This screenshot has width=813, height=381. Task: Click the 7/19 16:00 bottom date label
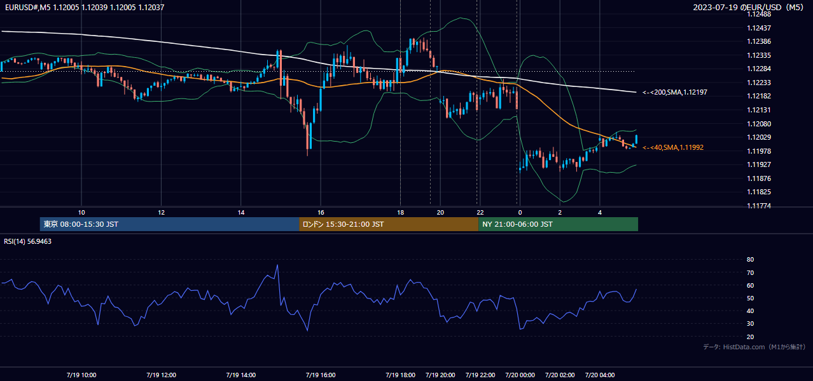click(x=320, y=375)
